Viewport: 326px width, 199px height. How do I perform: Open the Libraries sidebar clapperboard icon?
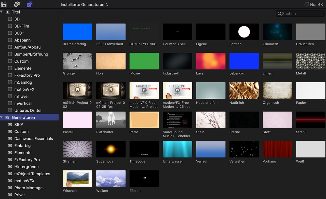point(4,4)
